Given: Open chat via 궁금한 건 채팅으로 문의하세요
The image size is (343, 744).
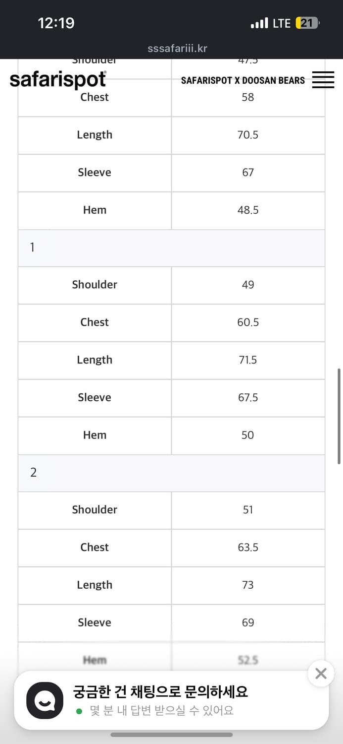Looking at the screenshot, I should (160, 691).
